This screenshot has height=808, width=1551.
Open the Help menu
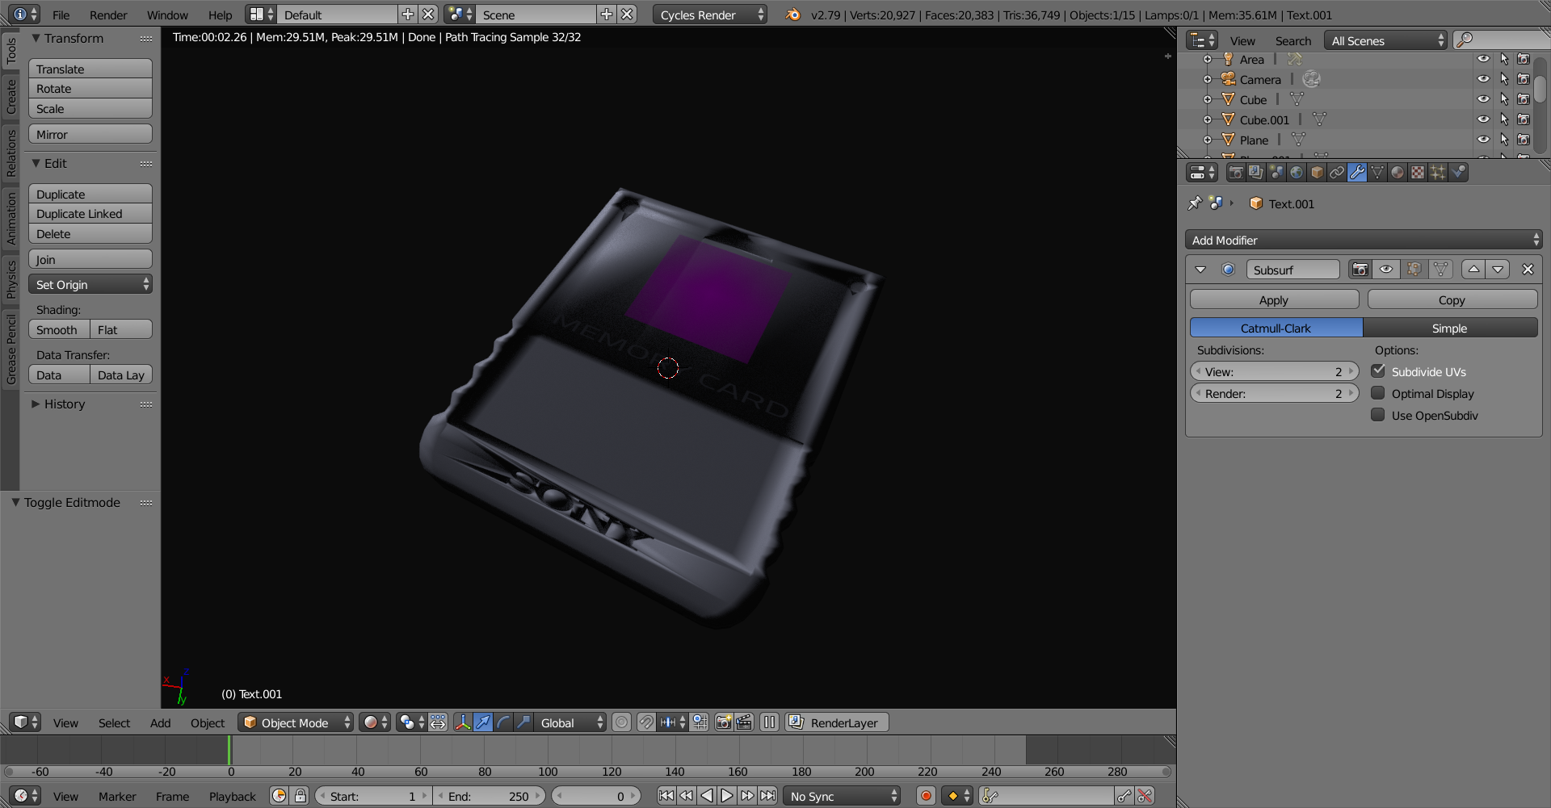(220, 15)
